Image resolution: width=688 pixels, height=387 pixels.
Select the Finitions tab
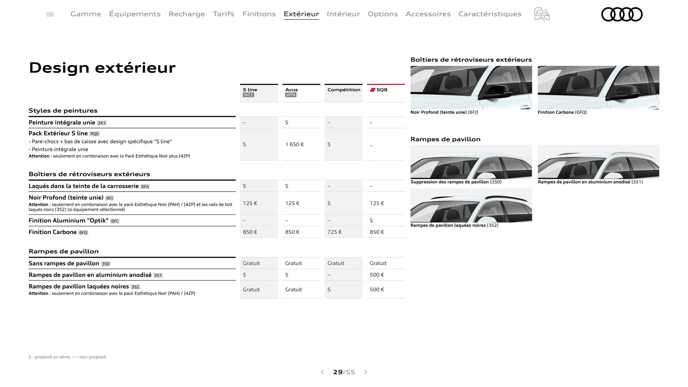pyautogui.click(x=259, y=14)
